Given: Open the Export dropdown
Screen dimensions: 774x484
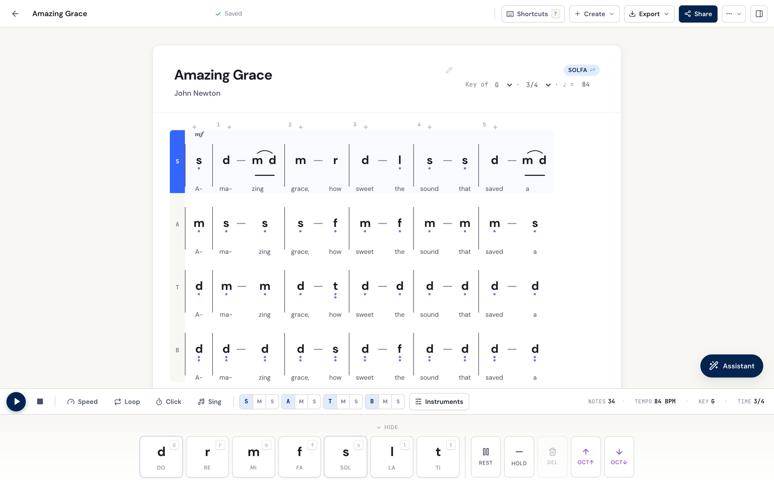Looking at the screenshot, I should click(x=649, y=14).
